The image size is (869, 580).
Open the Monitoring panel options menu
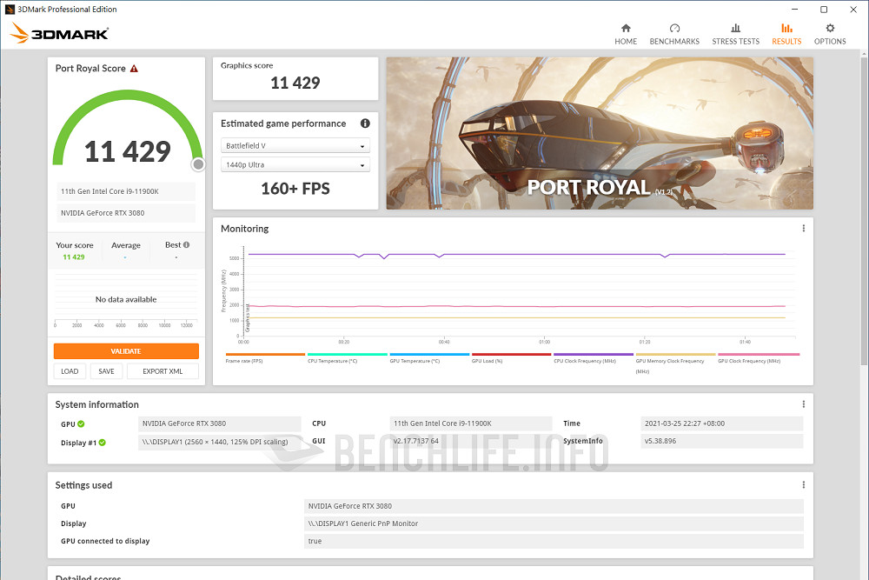[x=803, y=228]
